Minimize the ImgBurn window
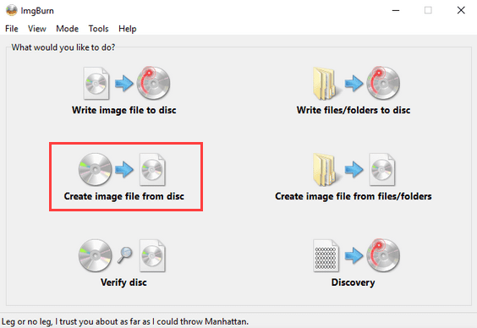The height and width of the screenshot is (328, 477). coord(396,10)
